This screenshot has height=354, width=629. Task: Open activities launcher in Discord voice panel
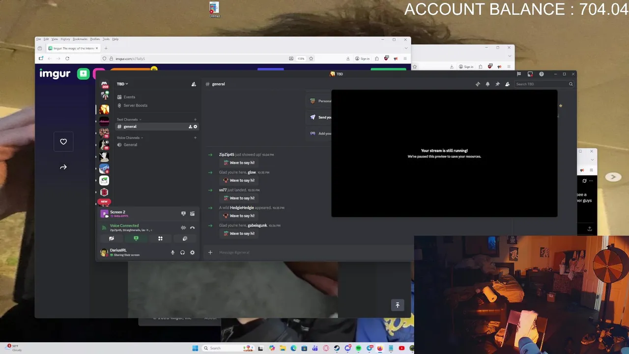tap(160, 238)
